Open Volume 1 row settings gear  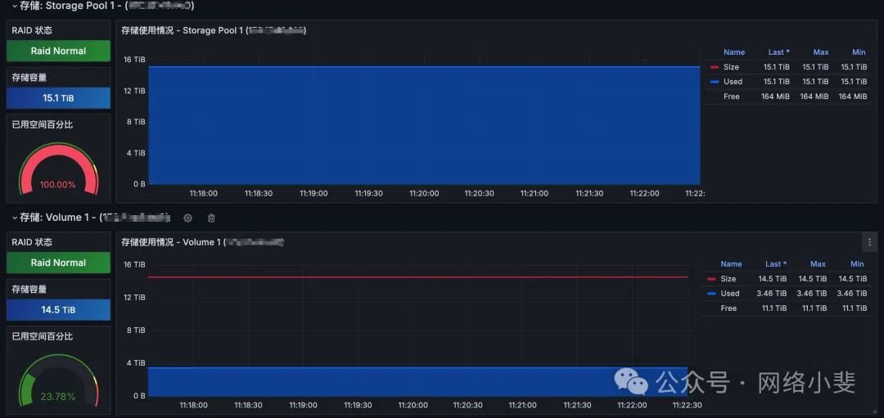click(x=187, y=218)
